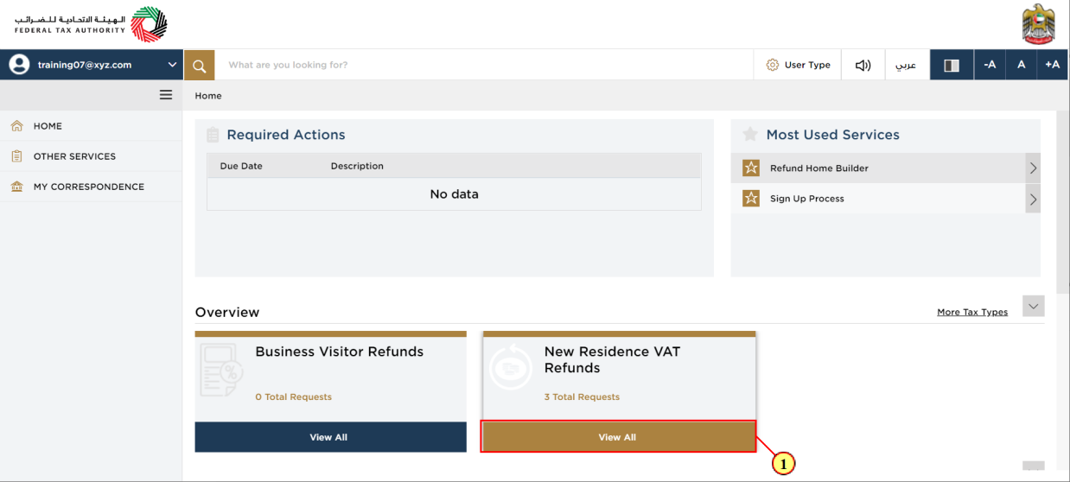This screenshot has width=1070, height=482.
Task: Click the UAE emblem icon
Action: [x=1038, y=24]
